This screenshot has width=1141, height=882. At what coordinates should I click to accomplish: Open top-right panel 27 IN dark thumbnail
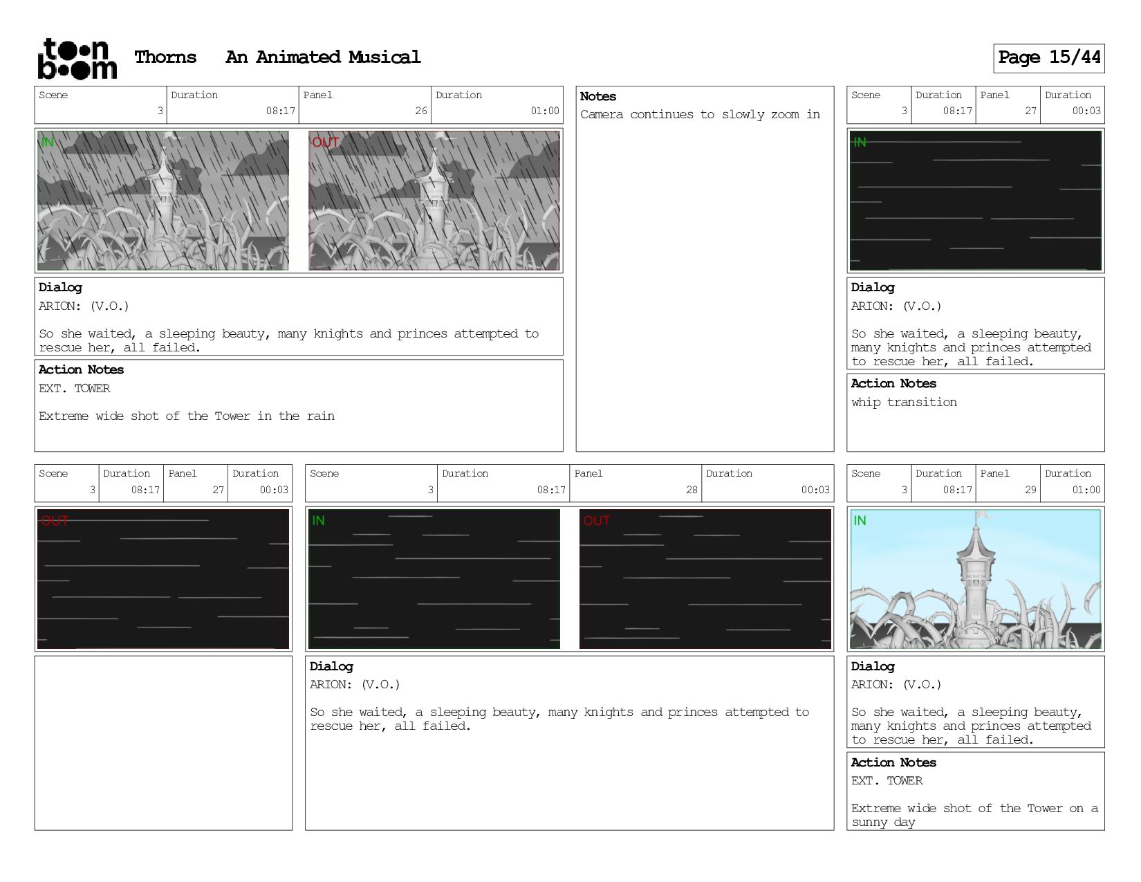[976, 201]
